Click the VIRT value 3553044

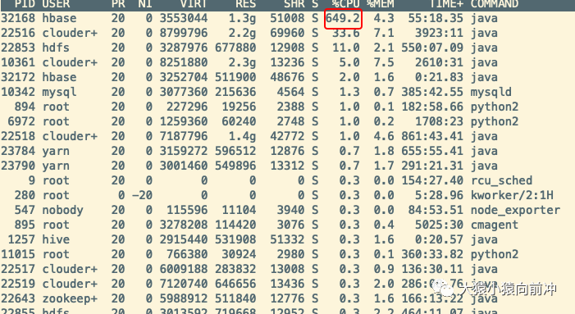pyautogui.click(x=184, y=18)
